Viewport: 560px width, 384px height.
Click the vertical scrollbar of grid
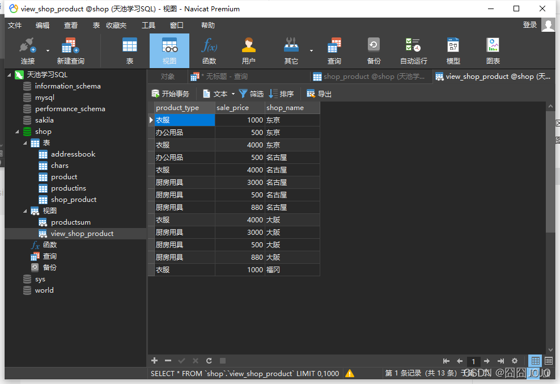click(550, 172)
